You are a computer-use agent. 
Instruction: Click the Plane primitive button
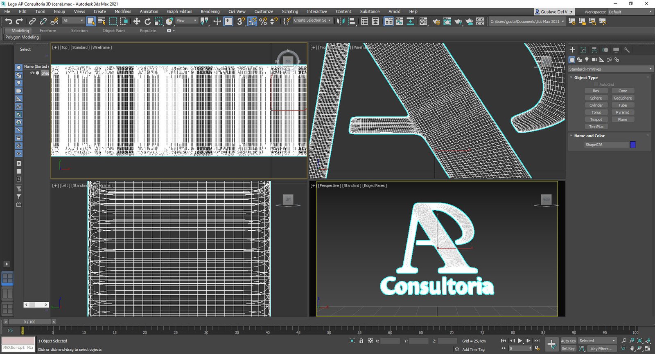(x=623, y=120)
